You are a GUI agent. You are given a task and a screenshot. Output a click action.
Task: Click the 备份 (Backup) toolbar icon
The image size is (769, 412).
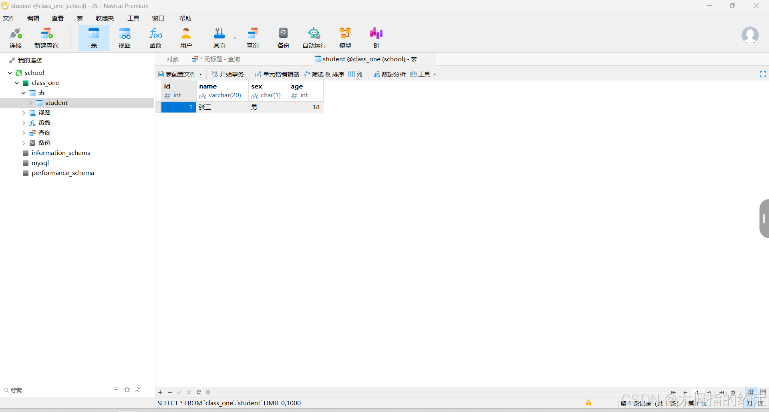tap(283, 38)
